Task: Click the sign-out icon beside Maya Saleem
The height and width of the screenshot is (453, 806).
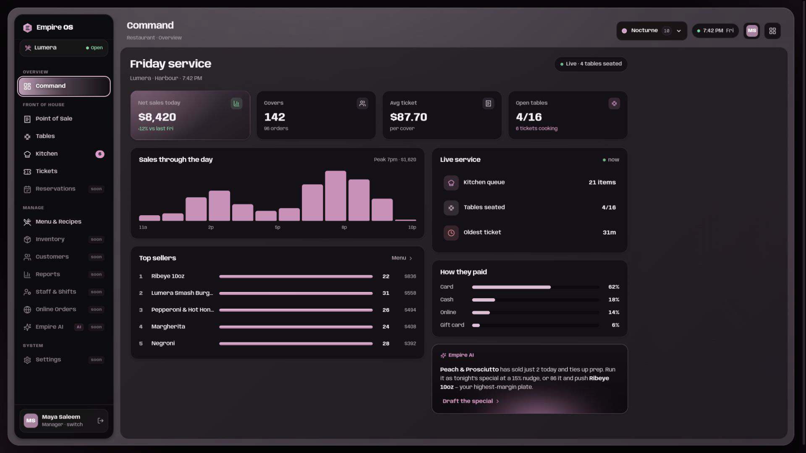Action: [x=100, y=421]
